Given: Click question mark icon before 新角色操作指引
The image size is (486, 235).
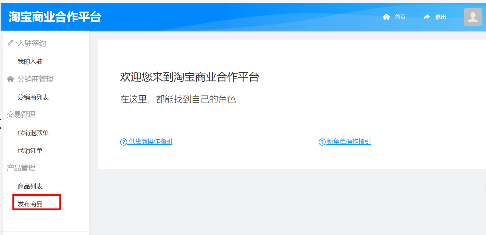Looking at the screenshot, I should [322, 142].
